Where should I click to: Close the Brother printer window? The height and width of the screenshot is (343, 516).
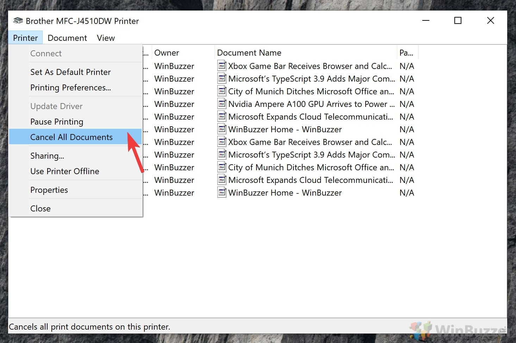(x=490, y=20)
